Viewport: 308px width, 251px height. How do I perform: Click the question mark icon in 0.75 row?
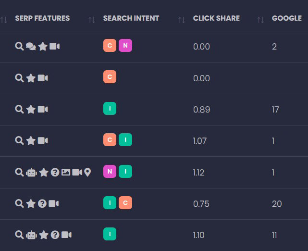[x=42, y=204]
